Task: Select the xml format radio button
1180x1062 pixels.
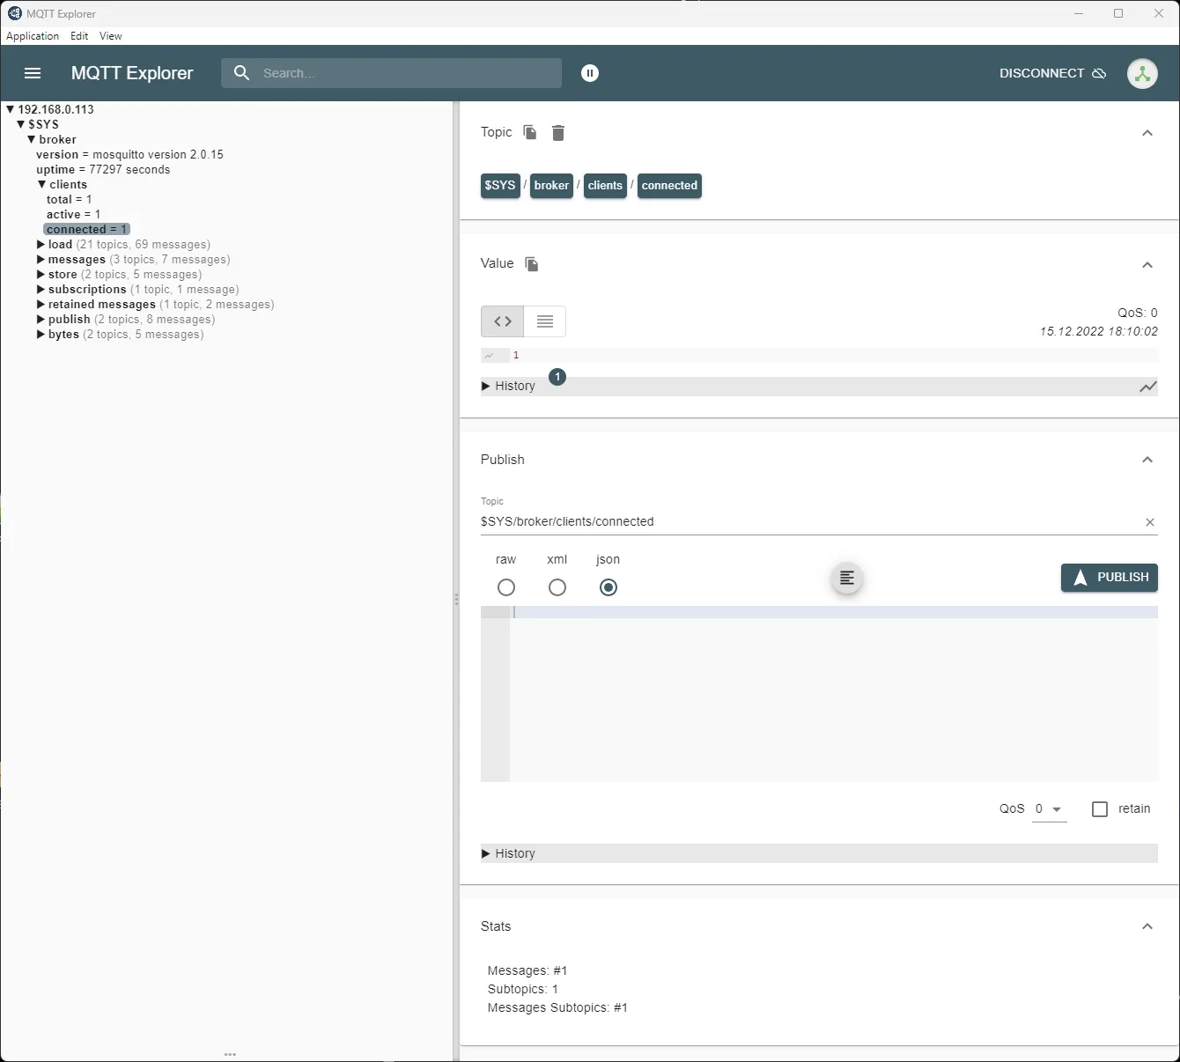Action: coord(557,587)
